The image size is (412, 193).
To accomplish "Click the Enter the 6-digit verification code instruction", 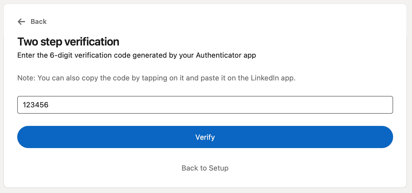I will point(136,55).
